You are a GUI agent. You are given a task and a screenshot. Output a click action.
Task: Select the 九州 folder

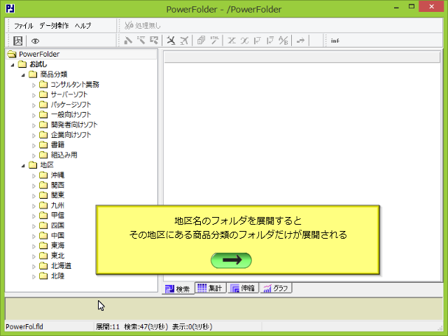point(57,205)
